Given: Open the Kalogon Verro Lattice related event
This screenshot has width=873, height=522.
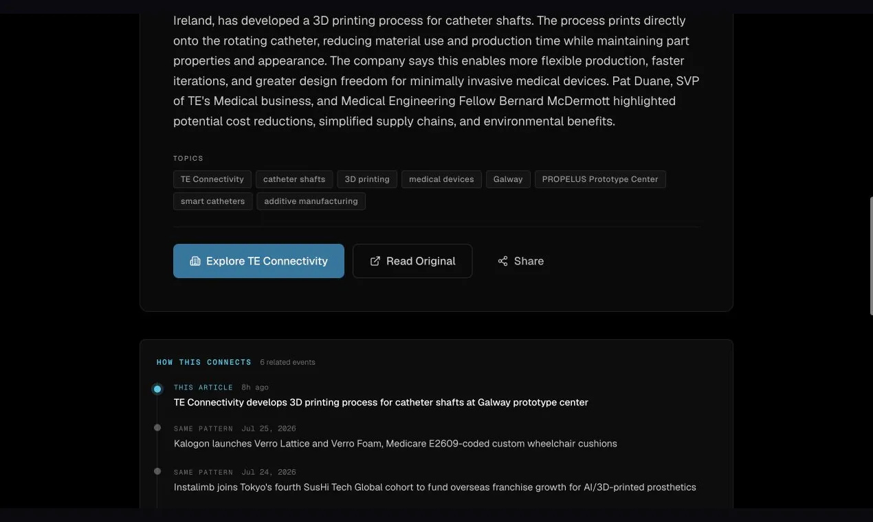Looking at the screenshot, I should click(395, 444).
